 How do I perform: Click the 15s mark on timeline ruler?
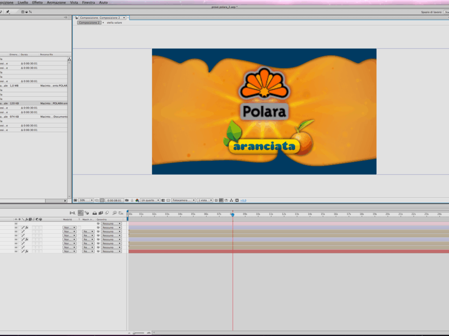coord(323,214)
